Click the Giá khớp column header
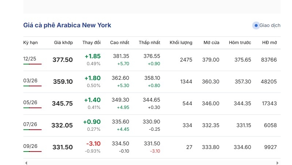Screen dimensions: 292x165 tap(63, 43)
